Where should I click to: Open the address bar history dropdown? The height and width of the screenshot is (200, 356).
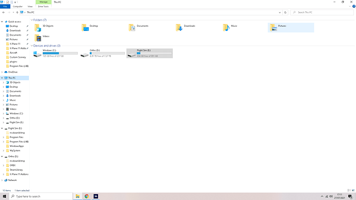pos(280,12)
